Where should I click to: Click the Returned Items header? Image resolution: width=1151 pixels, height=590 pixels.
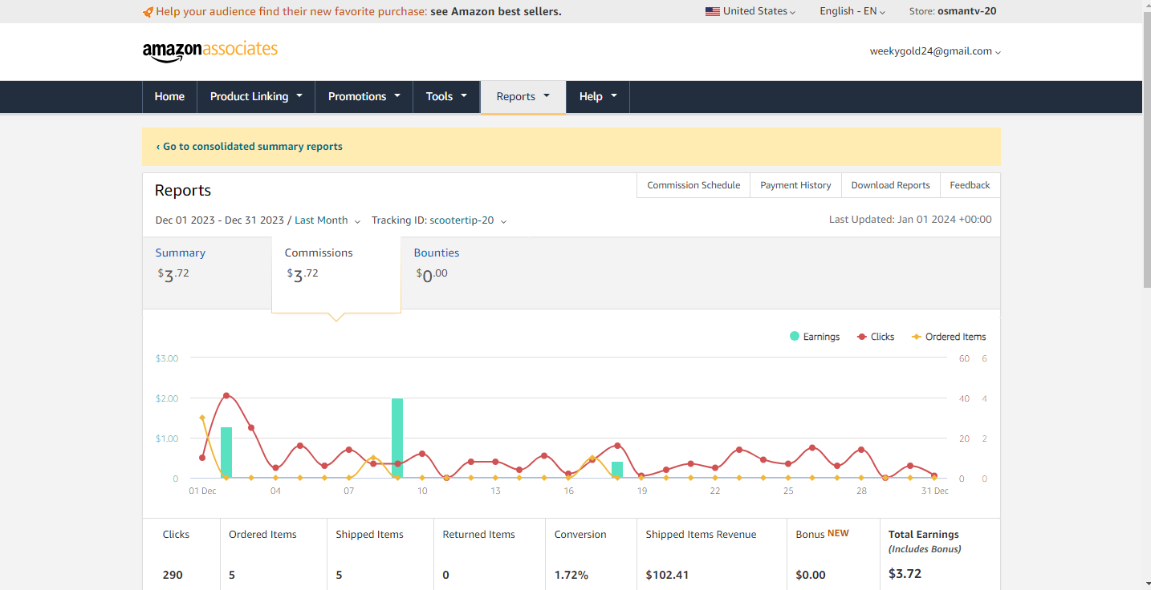point(479,535)
